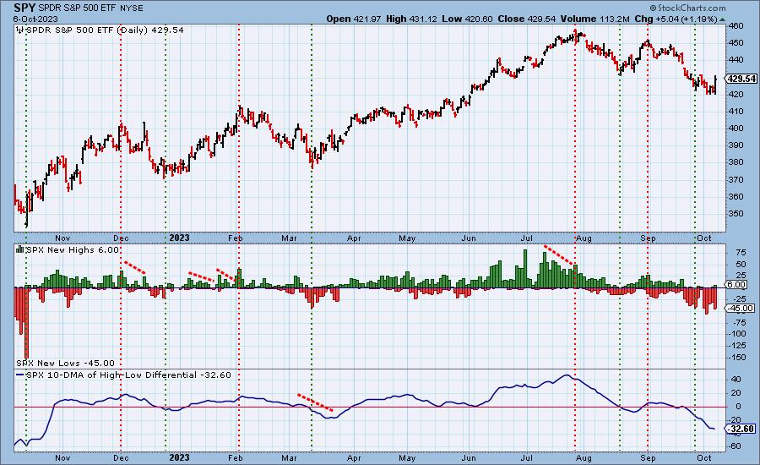760x465 pixels.
Task: Click the SPY ticker symbol in header
Action: [x=24, y=8]
